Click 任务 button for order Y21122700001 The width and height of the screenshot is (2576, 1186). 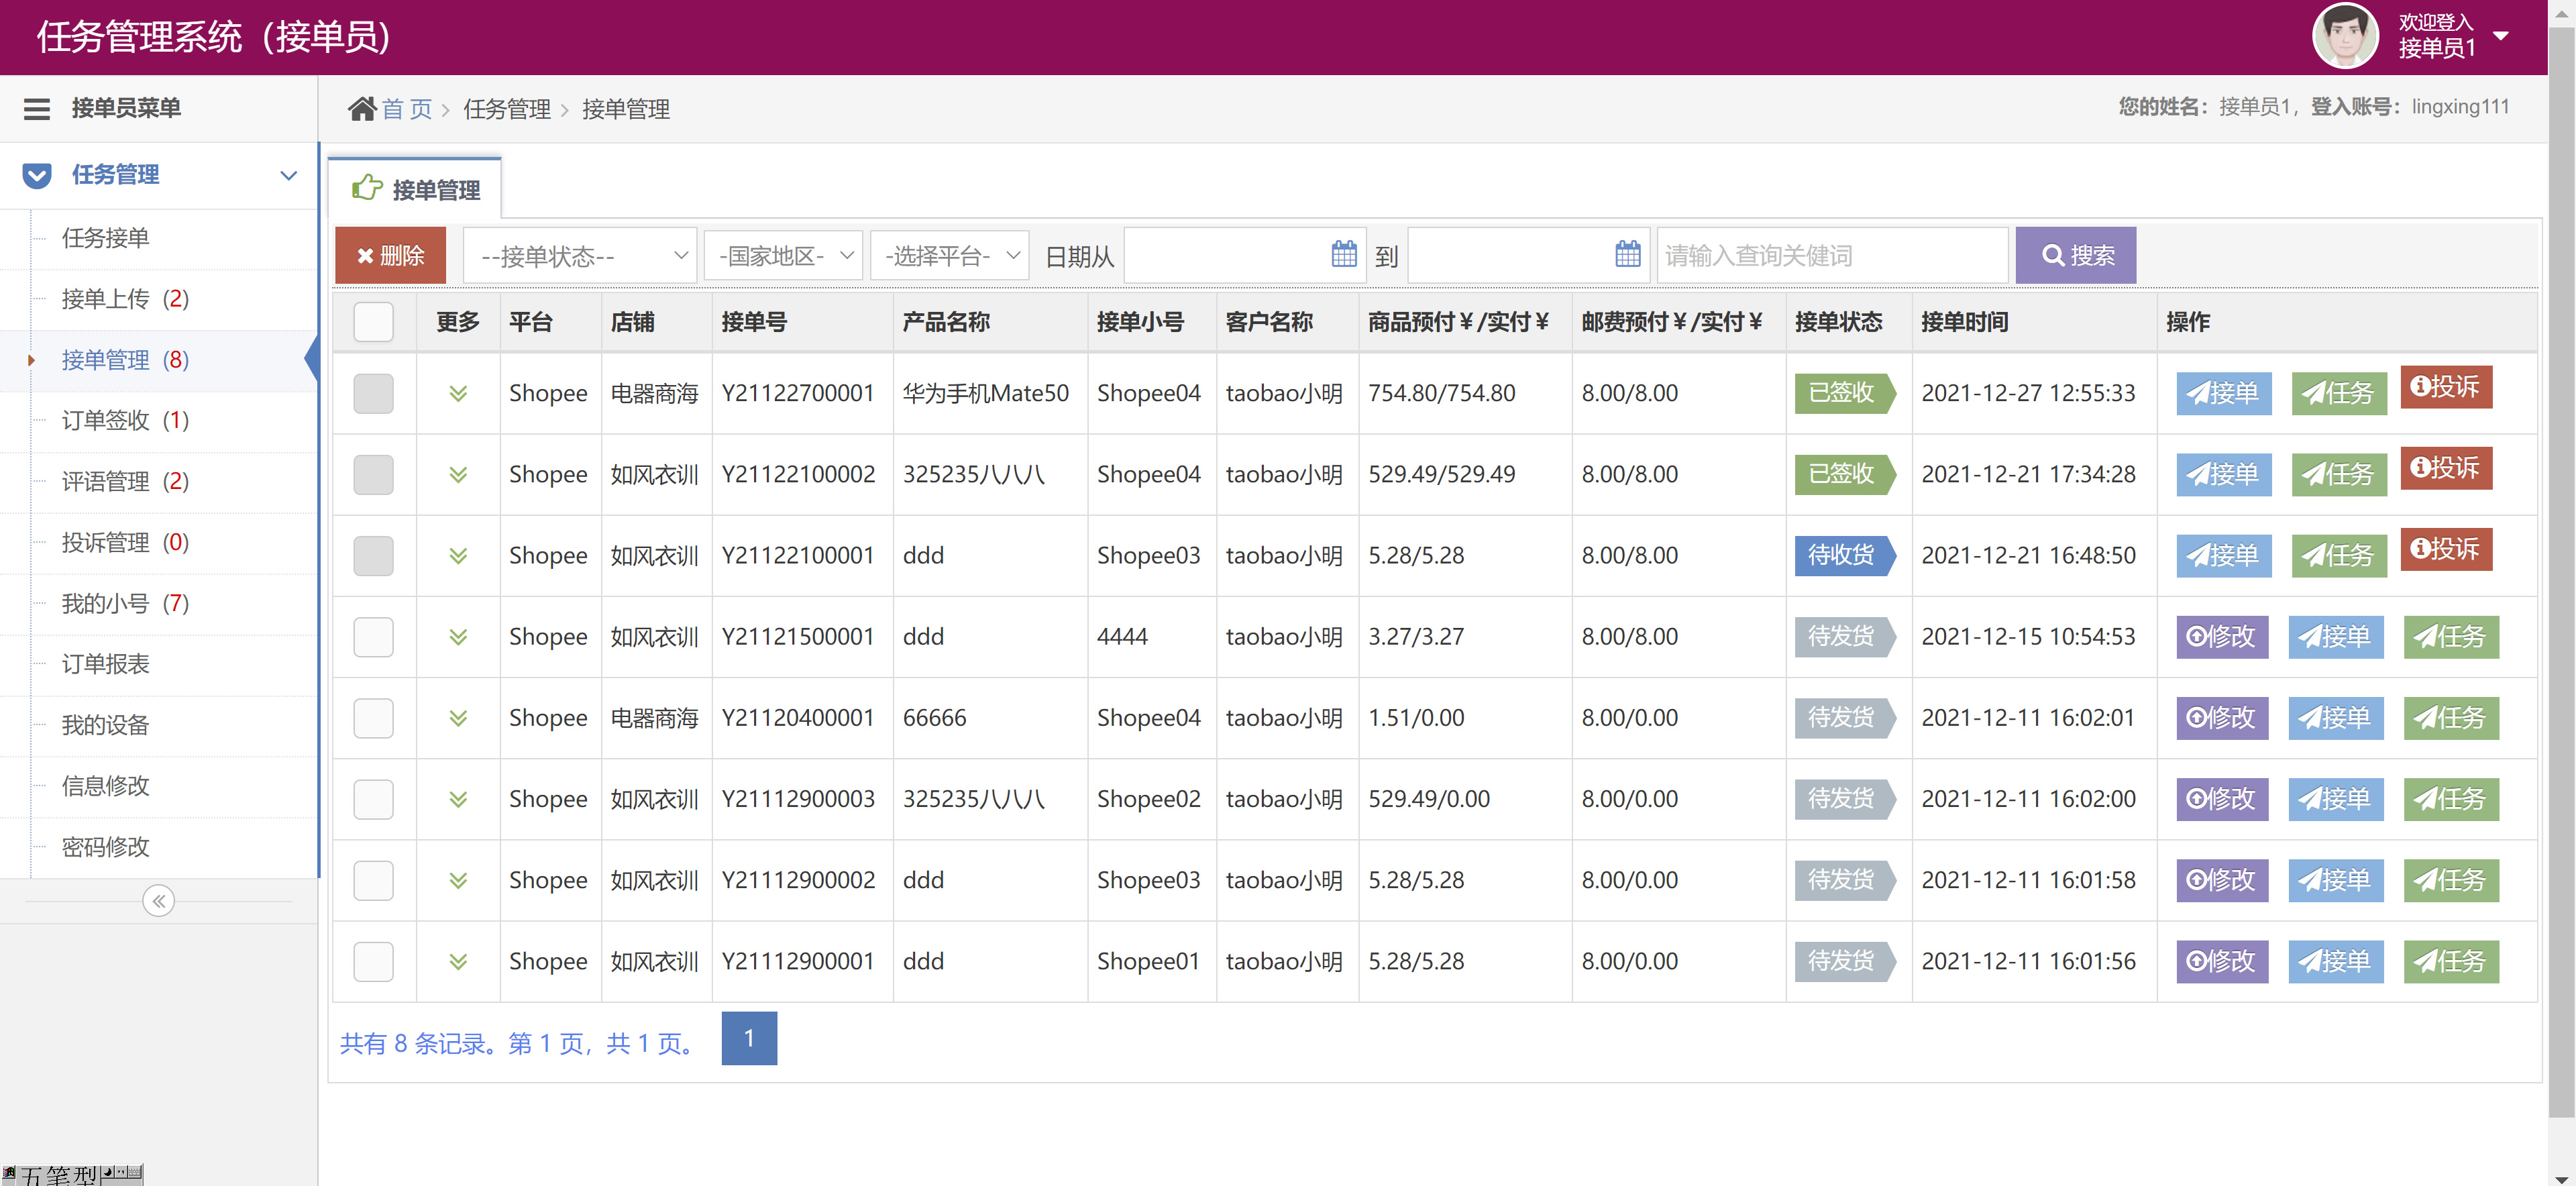click(2338, 393)
